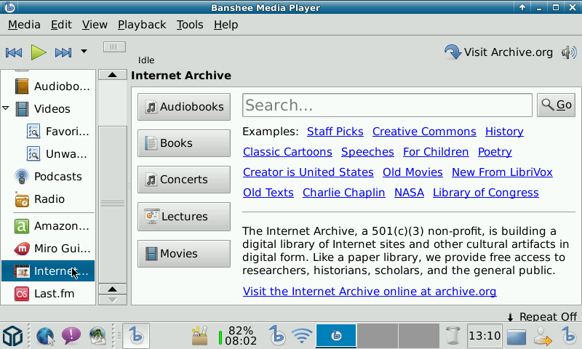582x349 pixels.
Task: Browse the Books category button
Action: pos(184,143)
